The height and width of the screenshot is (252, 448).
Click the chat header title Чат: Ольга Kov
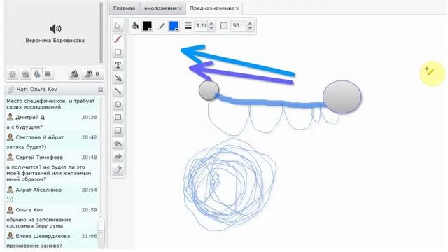(x=37, y=89)
